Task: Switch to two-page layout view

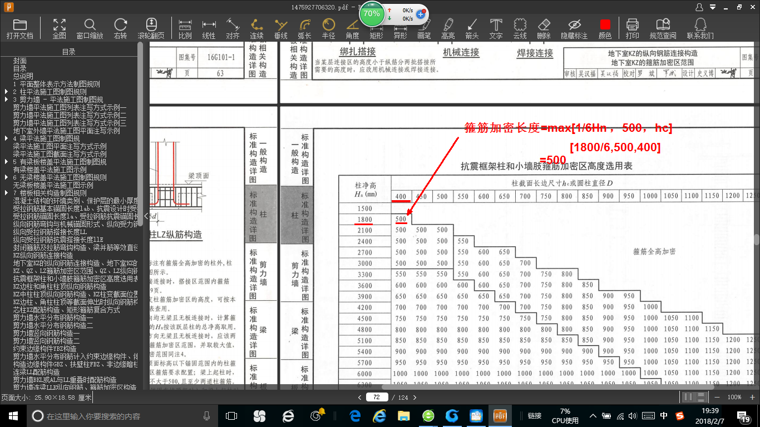Action: point(688,397)
